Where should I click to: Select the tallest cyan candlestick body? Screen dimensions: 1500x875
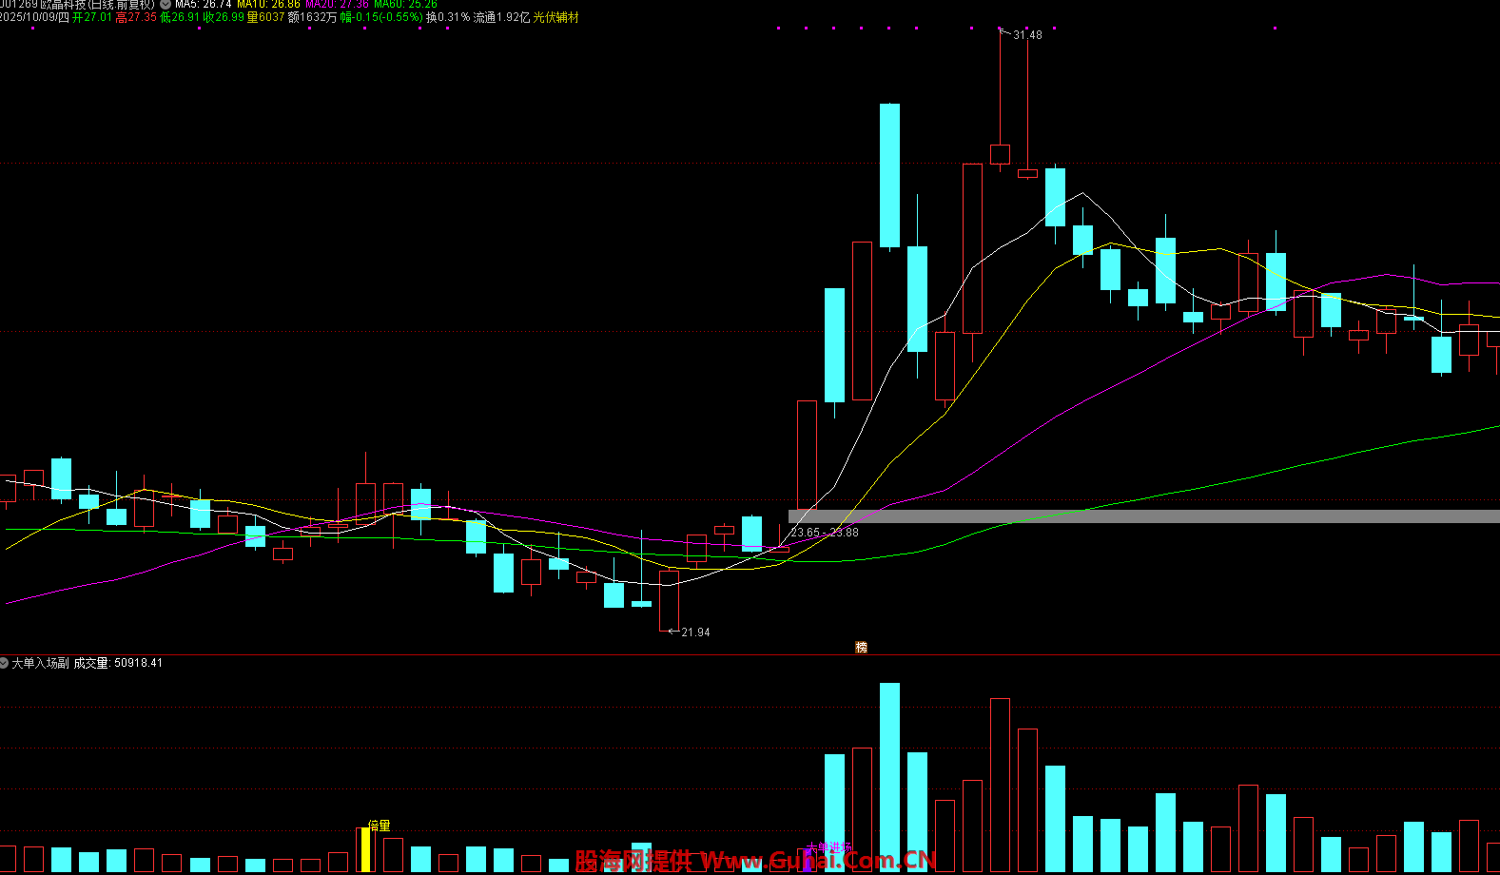tap(889, 176)
